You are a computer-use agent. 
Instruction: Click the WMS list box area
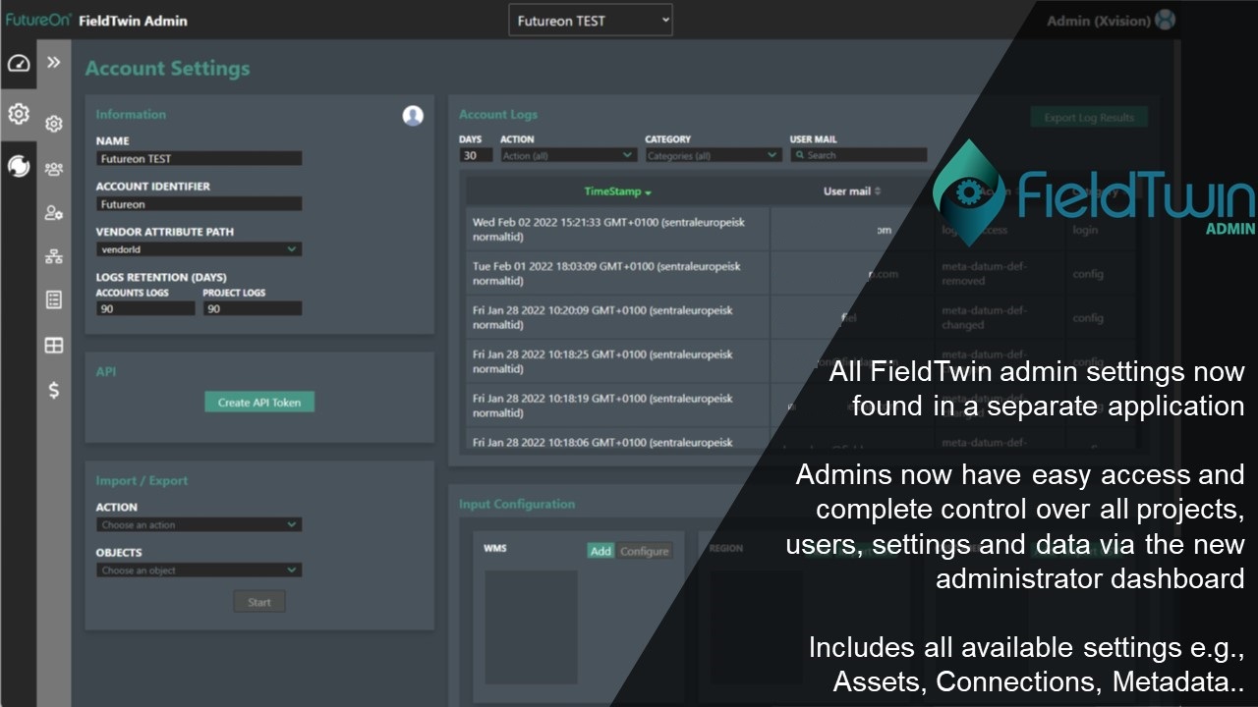coord(531,628)
